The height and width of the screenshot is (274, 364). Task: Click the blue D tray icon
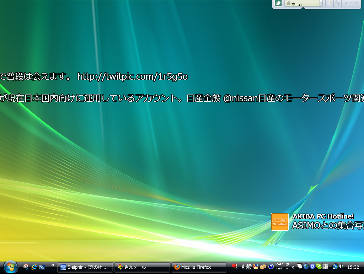point(312,266)
